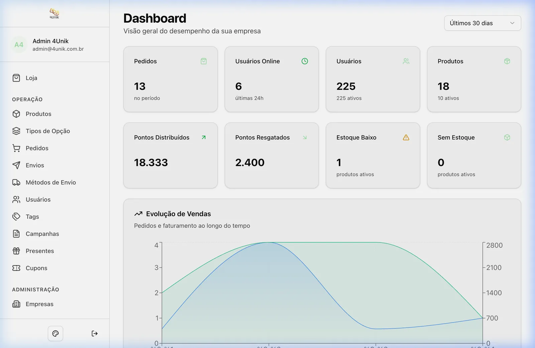The width and height of the screenshot is (535, 348).
Task: Click the Loja shopping bag icon
Action: point(16,78)
